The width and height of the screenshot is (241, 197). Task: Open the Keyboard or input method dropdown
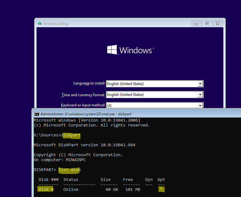155,105
